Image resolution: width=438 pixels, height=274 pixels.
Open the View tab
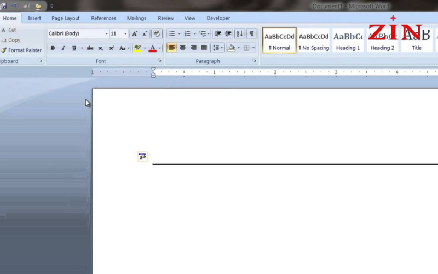[189, 18]
